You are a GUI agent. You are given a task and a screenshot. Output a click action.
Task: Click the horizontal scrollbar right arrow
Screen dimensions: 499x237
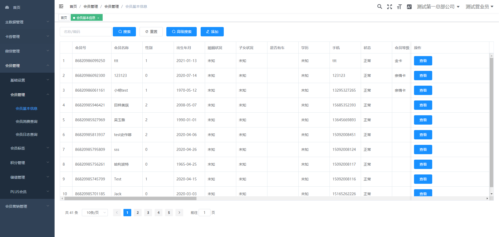point(487,198)
